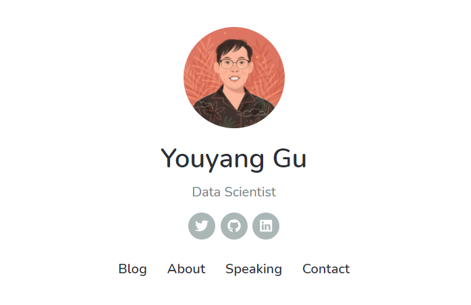This screenshot has height=305, width=471.
Task: Click the Data Scientist subtitle
Action: pos(234,192)
